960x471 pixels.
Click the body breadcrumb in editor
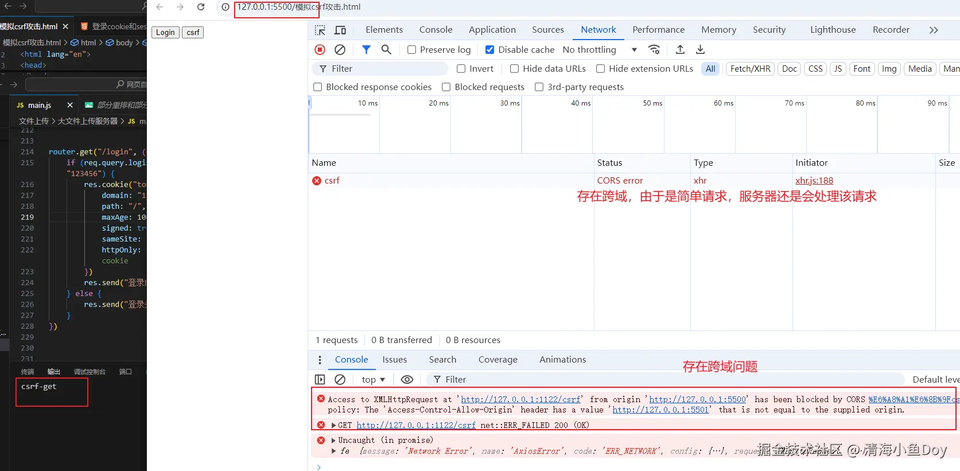[119, 42]
